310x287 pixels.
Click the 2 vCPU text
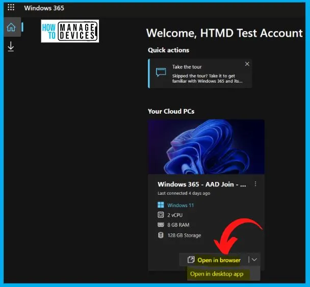click(175, 215)
